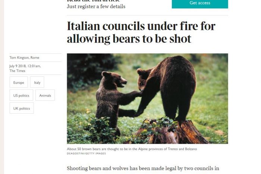Click the Italian councils article headline

click(x=141, y=32)
